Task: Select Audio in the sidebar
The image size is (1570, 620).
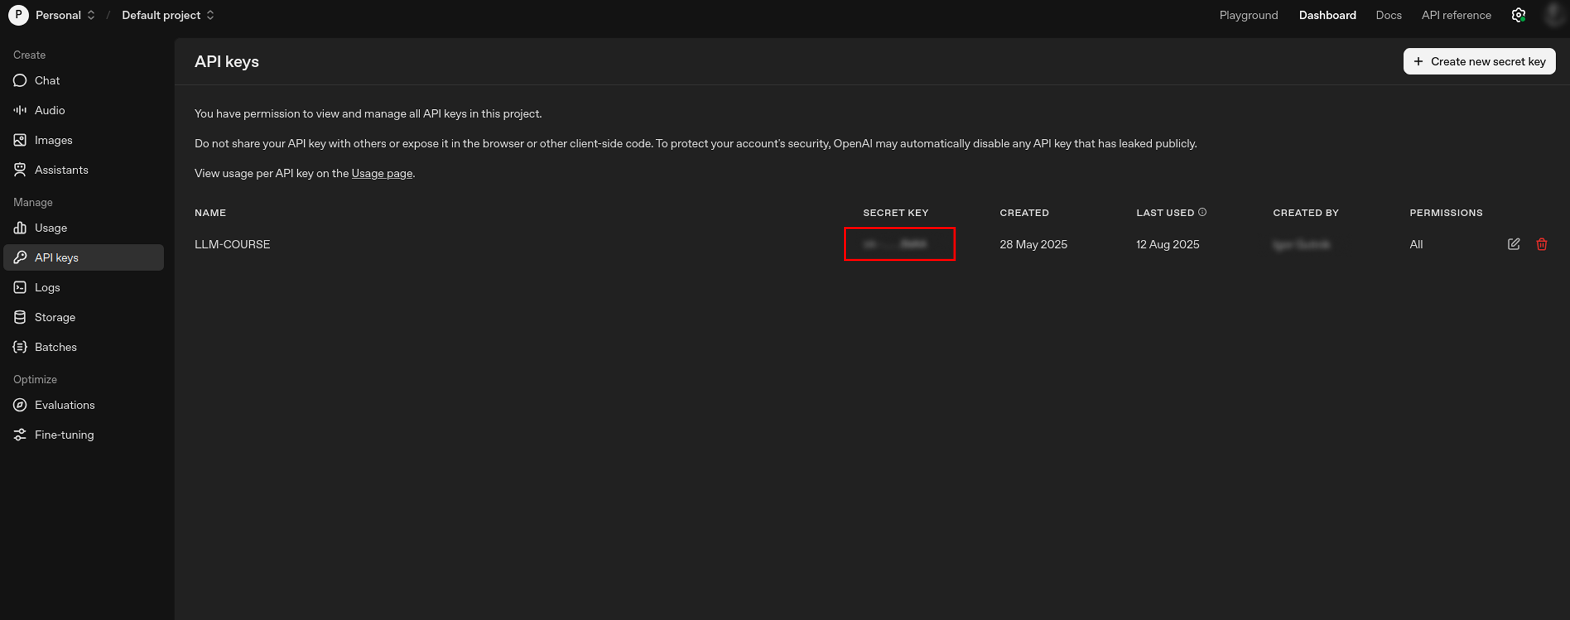Action: point(84,110)
